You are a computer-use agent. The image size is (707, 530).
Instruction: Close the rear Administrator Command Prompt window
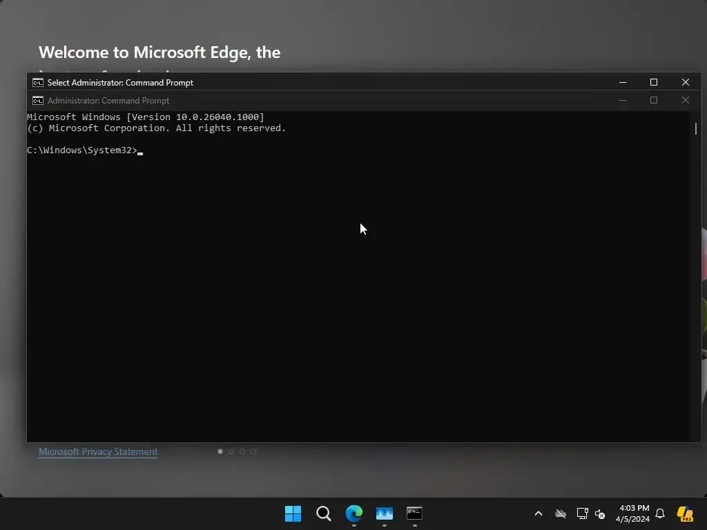click(x=686, y=101)
